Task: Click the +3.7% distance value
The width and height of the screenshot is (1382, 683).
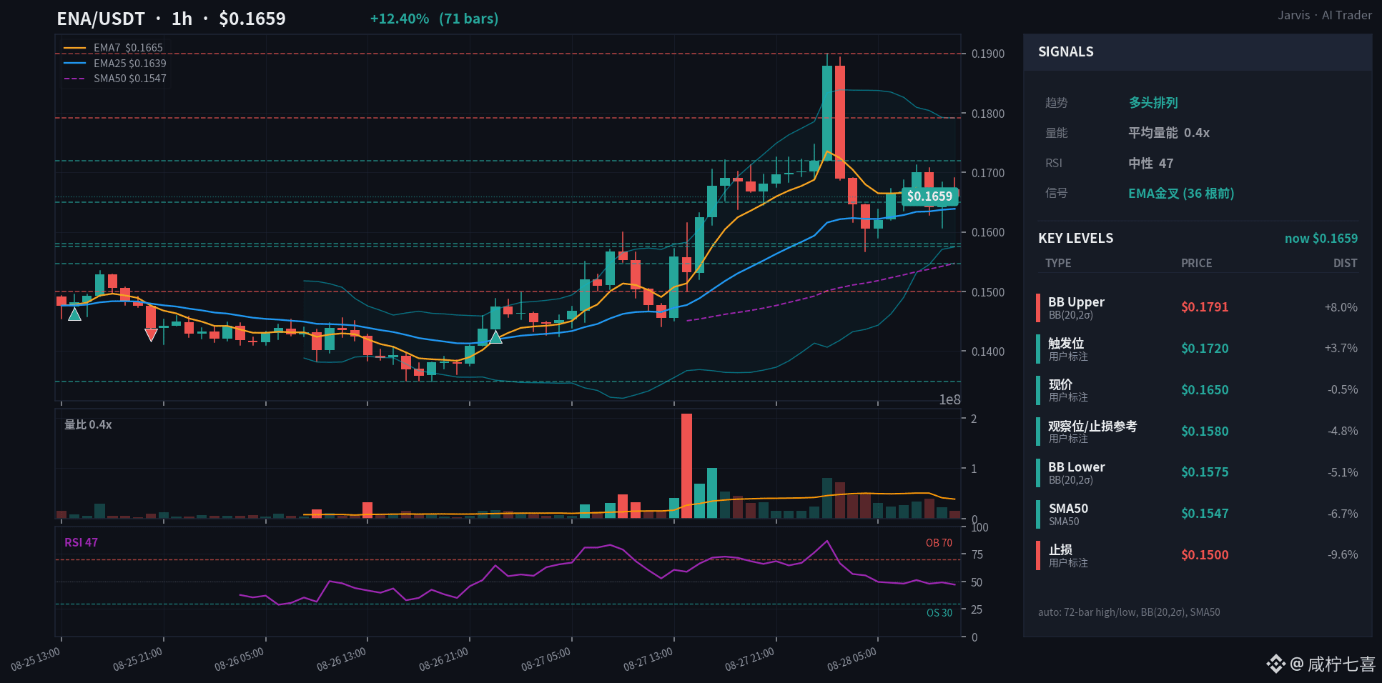Action: pos(1341,348)
